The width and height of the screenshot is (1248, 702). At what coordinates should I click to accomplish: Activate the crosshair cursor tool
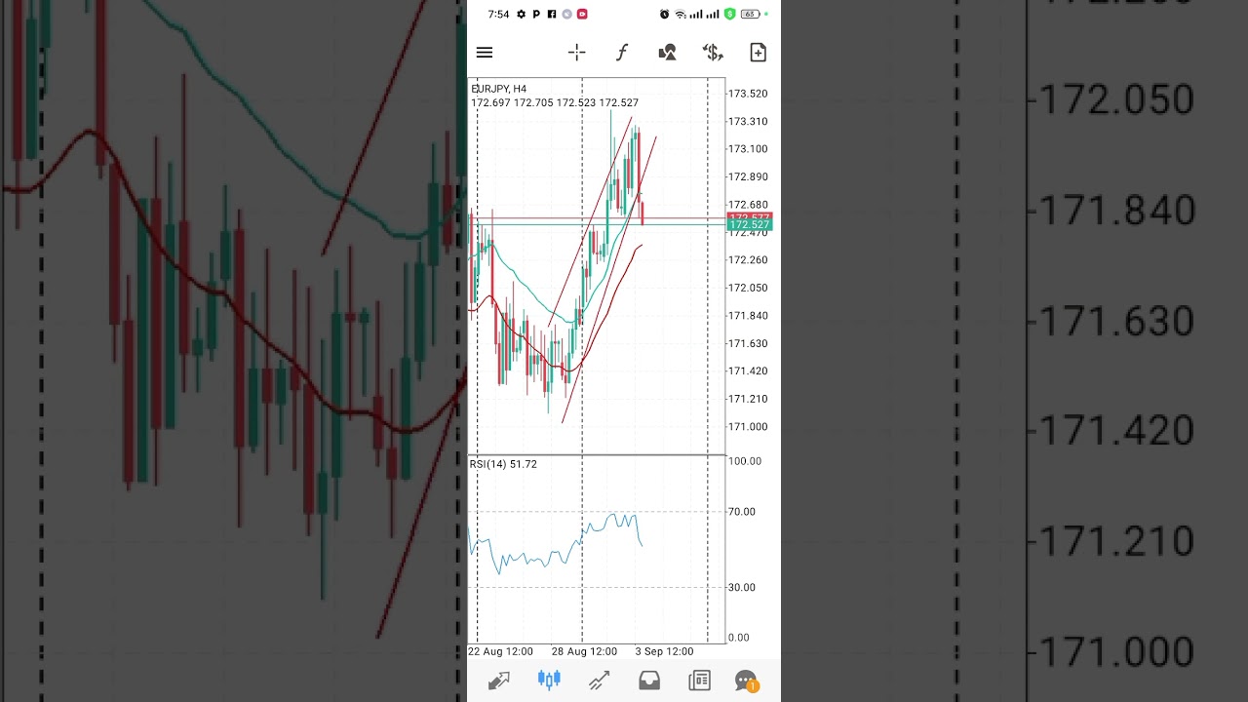(x=577, y=53)
